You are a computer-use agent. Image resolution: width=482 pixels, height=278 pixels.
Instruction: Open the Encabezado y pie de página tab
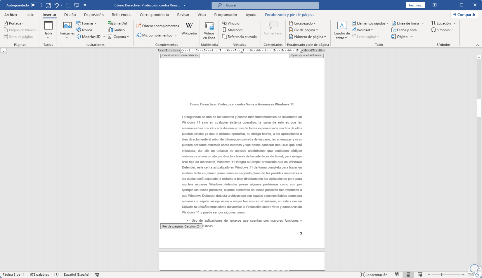coord(289,15)
